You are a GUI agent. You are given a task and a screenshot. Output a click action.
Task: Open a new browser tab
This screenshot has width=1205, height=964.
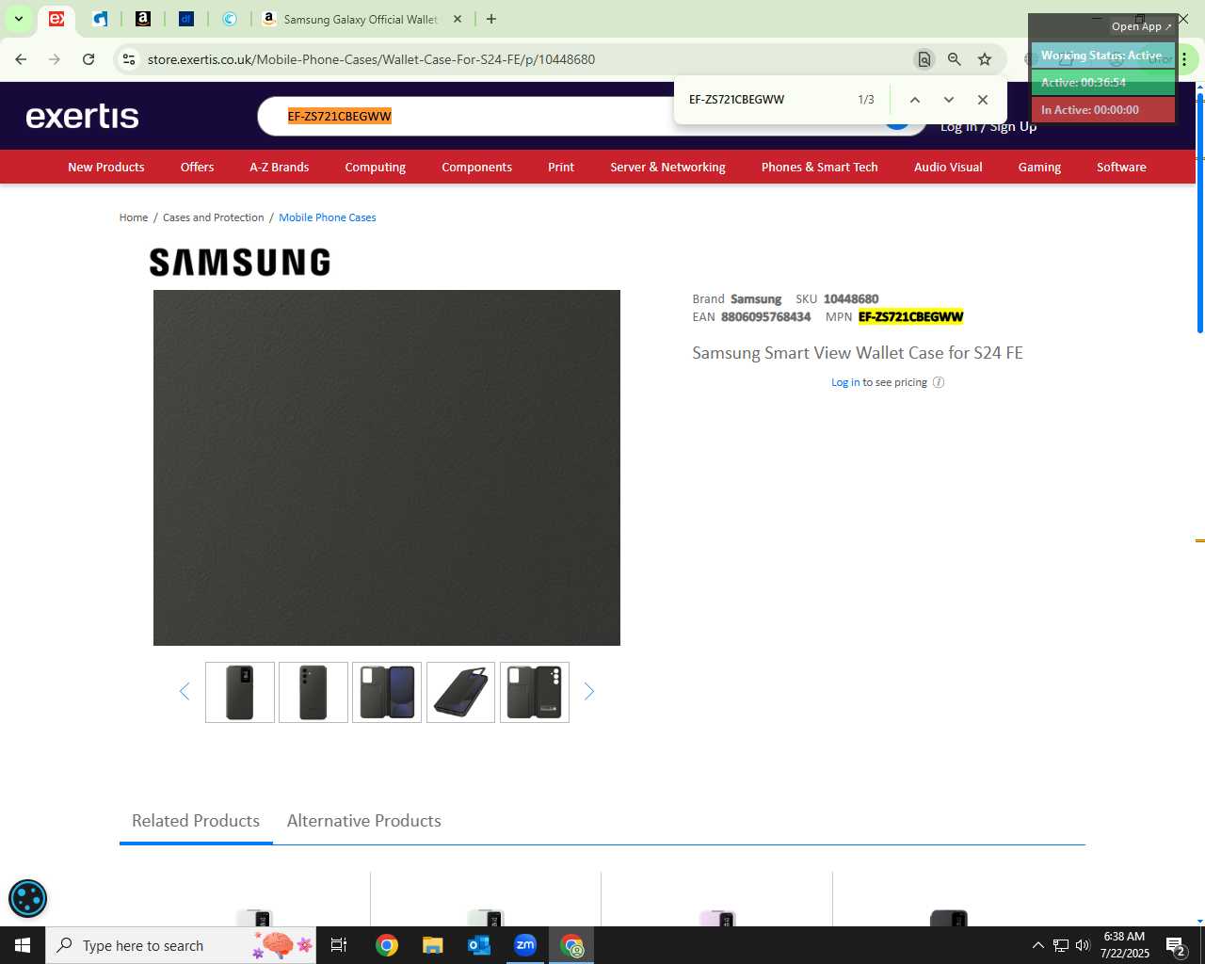[491, 19]
